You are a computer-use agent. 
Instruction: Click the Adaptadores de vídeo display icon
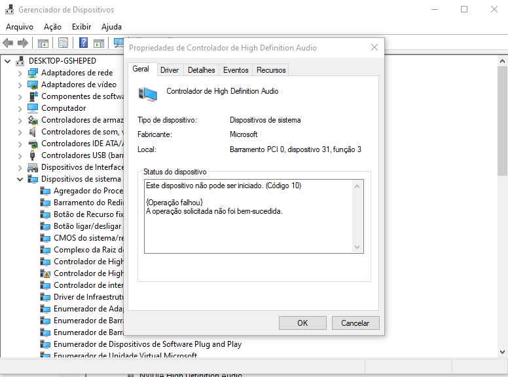(x=33, y=85)
